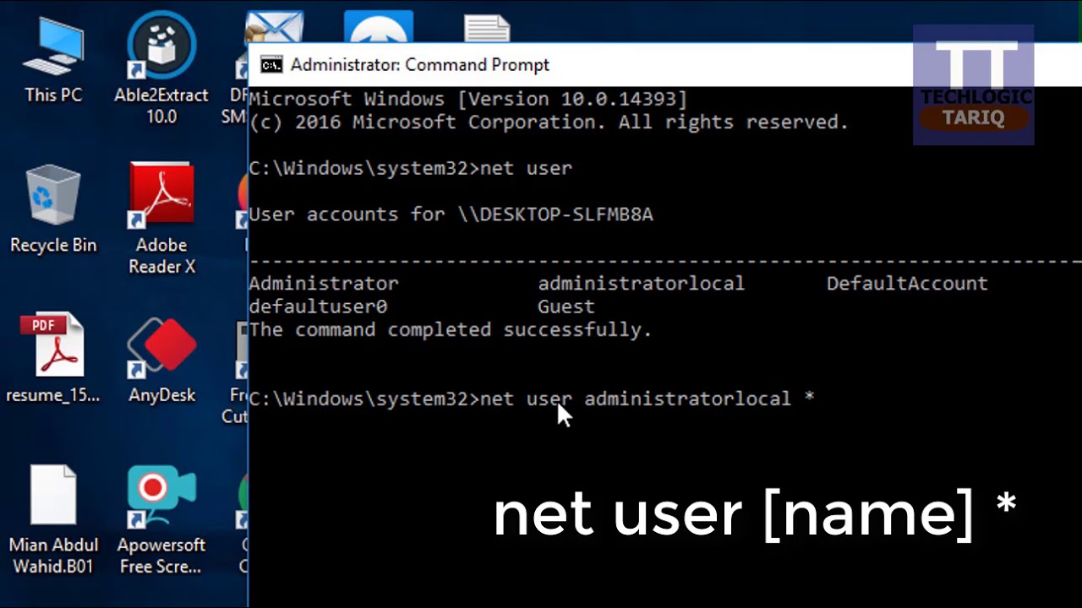Viewport: 1082px width, 608px height.
Task: Click the 'DefaultAccount' entry in output
Action: click(907, 284)
